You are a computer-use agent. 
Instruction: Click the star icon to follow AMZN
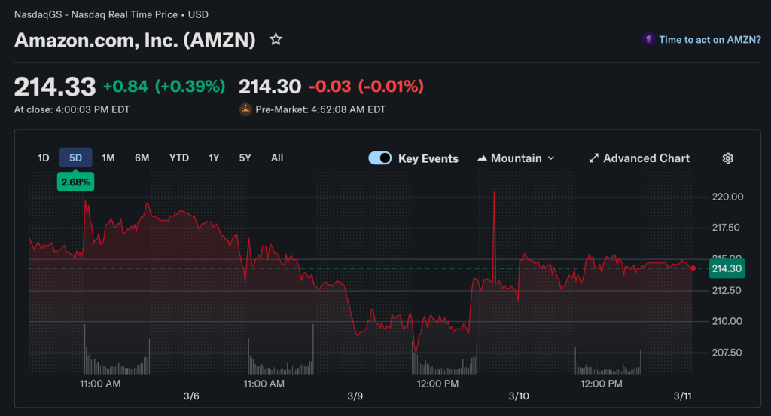[x=276, y=39]
